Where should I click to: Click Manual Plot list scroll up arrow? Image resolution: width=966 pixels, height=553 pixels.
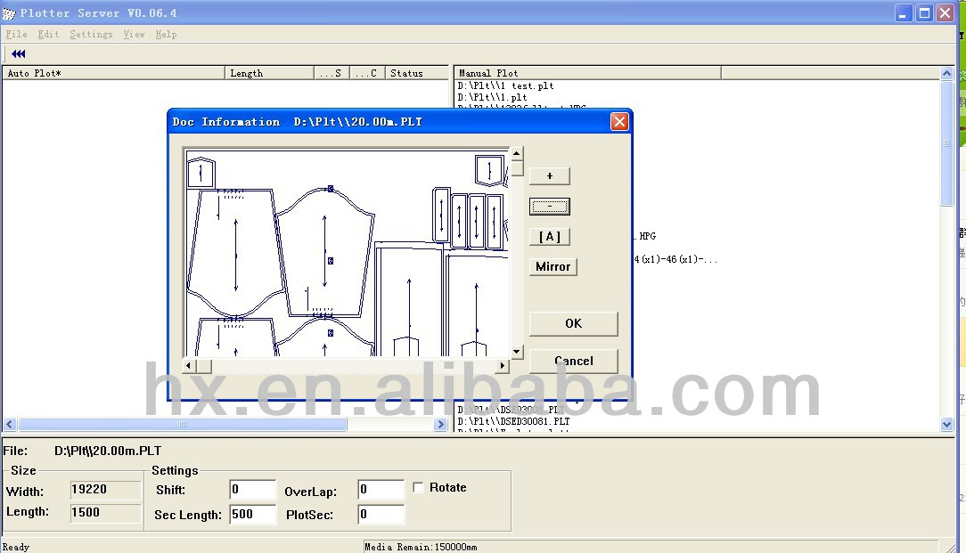click(x=947, y=73)
